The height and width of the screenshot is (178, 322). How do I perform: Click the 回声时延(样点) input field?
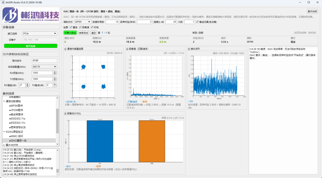click(x=145, y=22)
